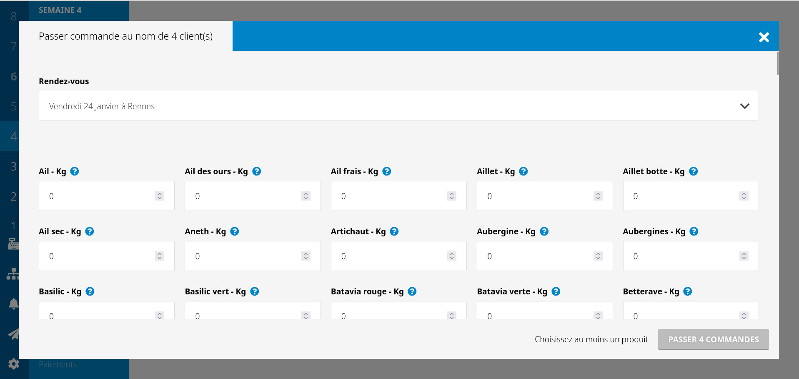This screenshot has height=379, width=799.
Task: Click the Ail frais - Kg quantity field
Action: tap(392, 196)
